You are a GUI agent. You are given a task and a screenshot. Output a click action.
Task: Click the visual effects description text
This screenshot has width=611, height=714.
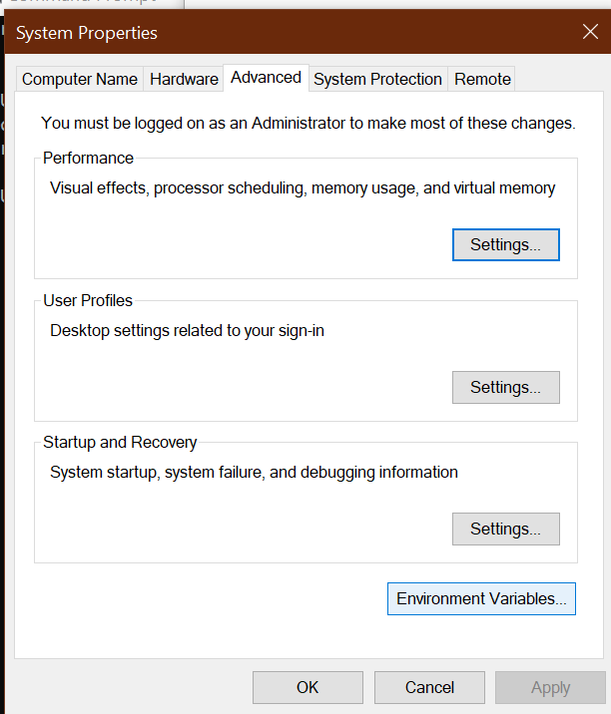(303, 187)
